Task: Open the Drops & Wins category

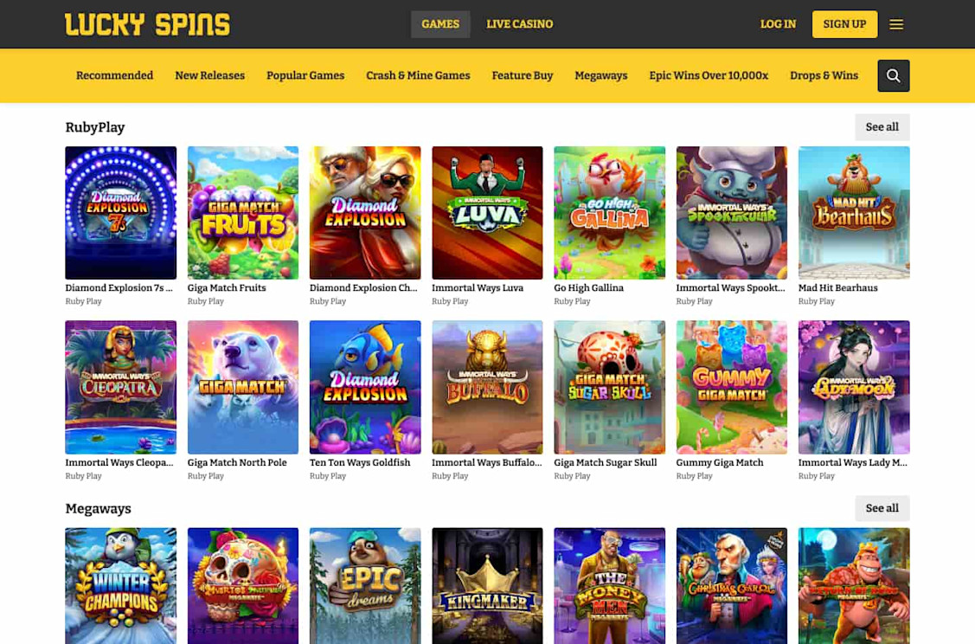Action: pos(824,75)
